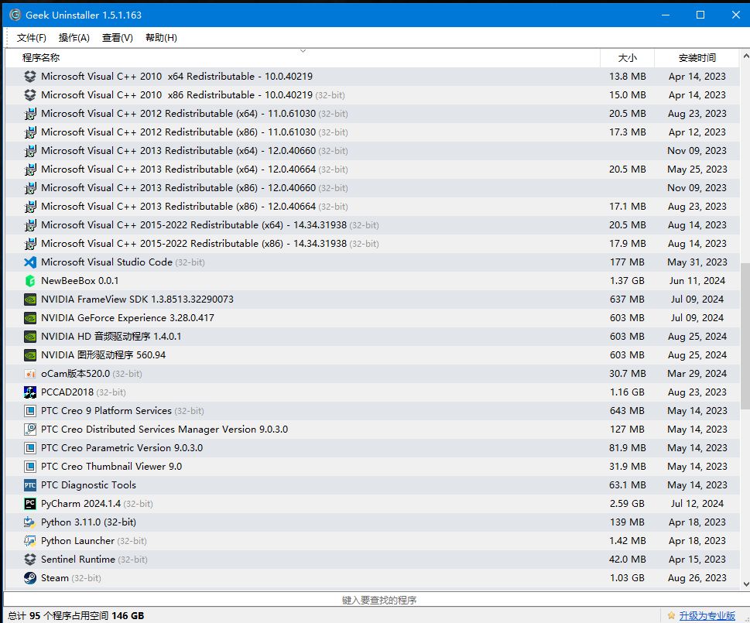Click the 1.37 GB size of NewBeeBox
750x623 pixels.
point(627,281)
